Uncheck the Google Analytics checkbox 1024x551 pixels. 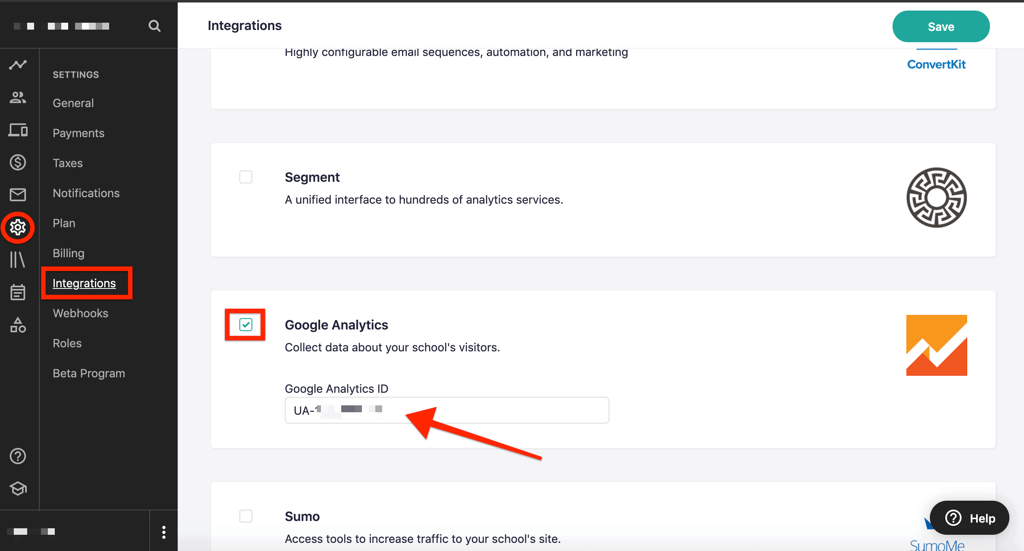pos(246,325)
